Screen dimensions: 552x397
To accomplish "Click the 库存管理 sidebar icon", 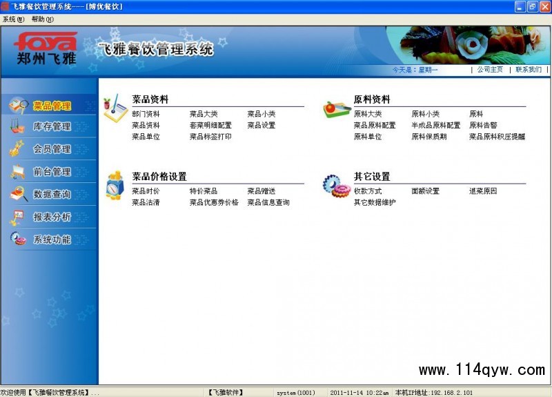I will 18,127.
